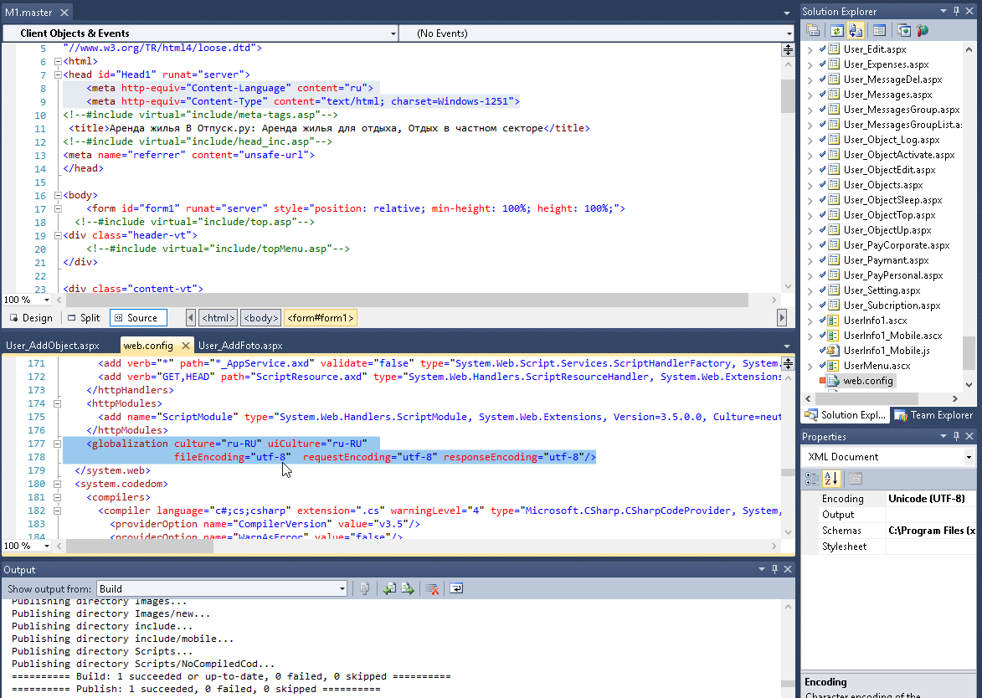Click the Schemas property value field

point(931,531)
